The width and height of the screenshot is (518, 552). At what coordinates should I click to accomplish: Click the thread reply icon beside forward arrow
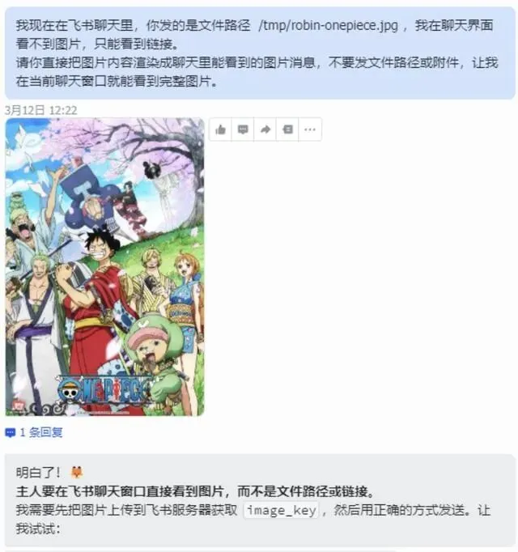(x=287, y=130)
